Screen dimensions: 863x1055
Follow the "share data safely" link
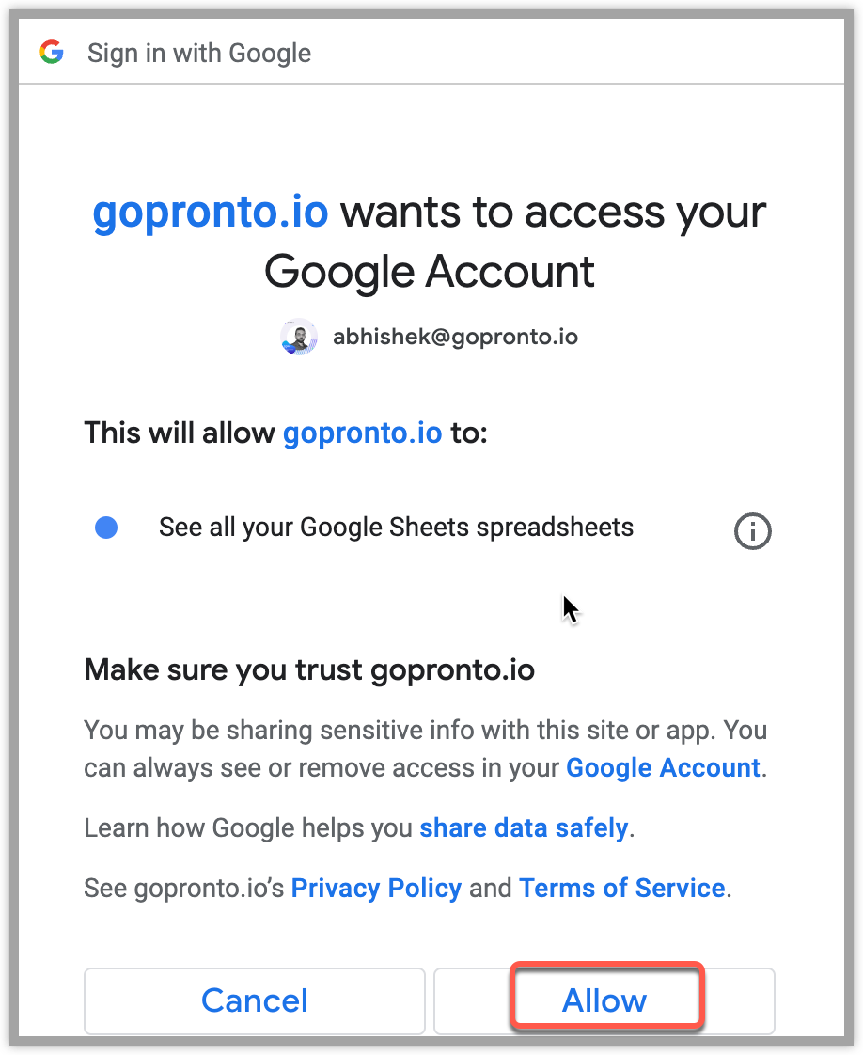(524, 827)
